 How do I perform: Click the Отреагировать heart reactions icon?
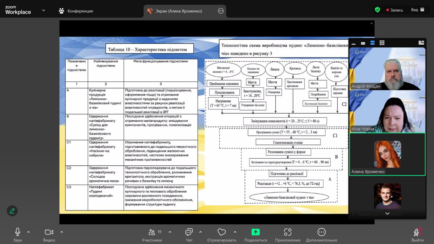pos(222,232)
